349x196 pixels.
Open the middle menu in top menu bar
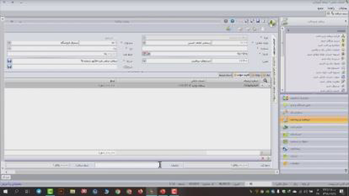(x=331, y=8)
